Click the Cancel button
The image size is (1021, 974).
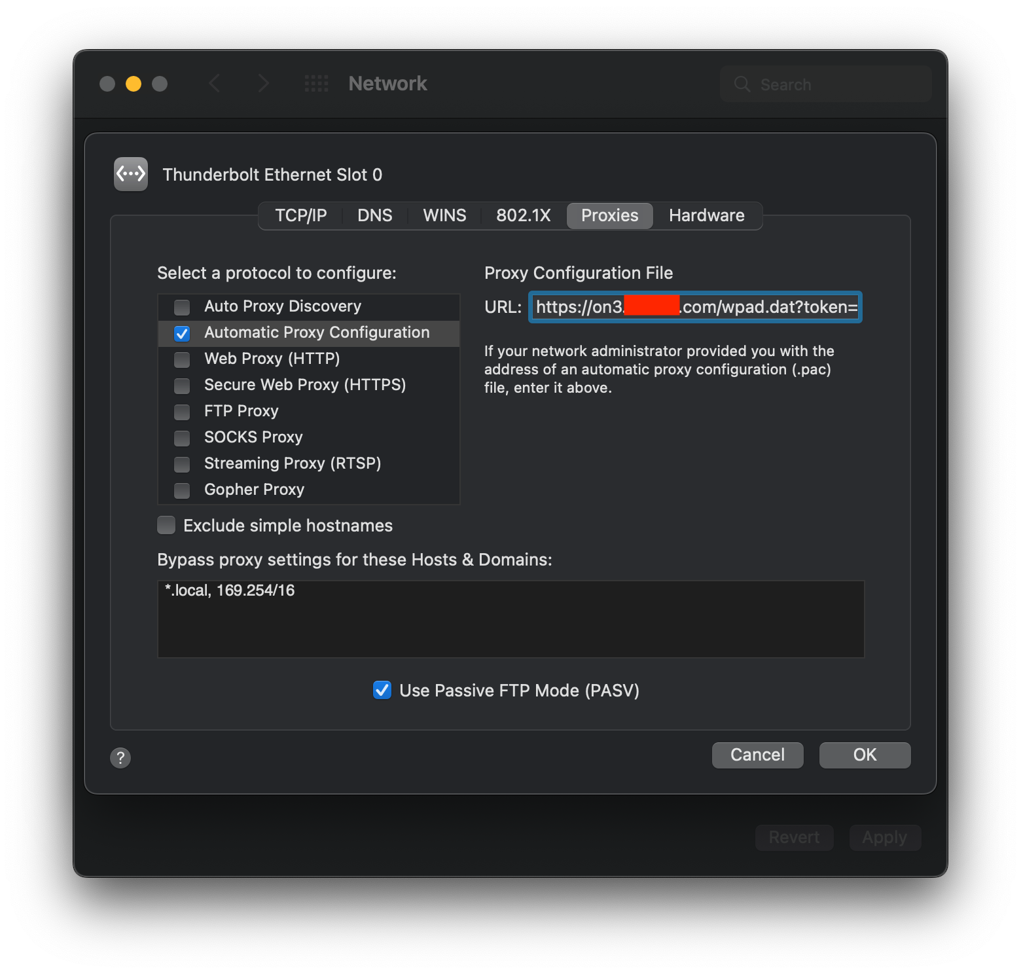758,755
